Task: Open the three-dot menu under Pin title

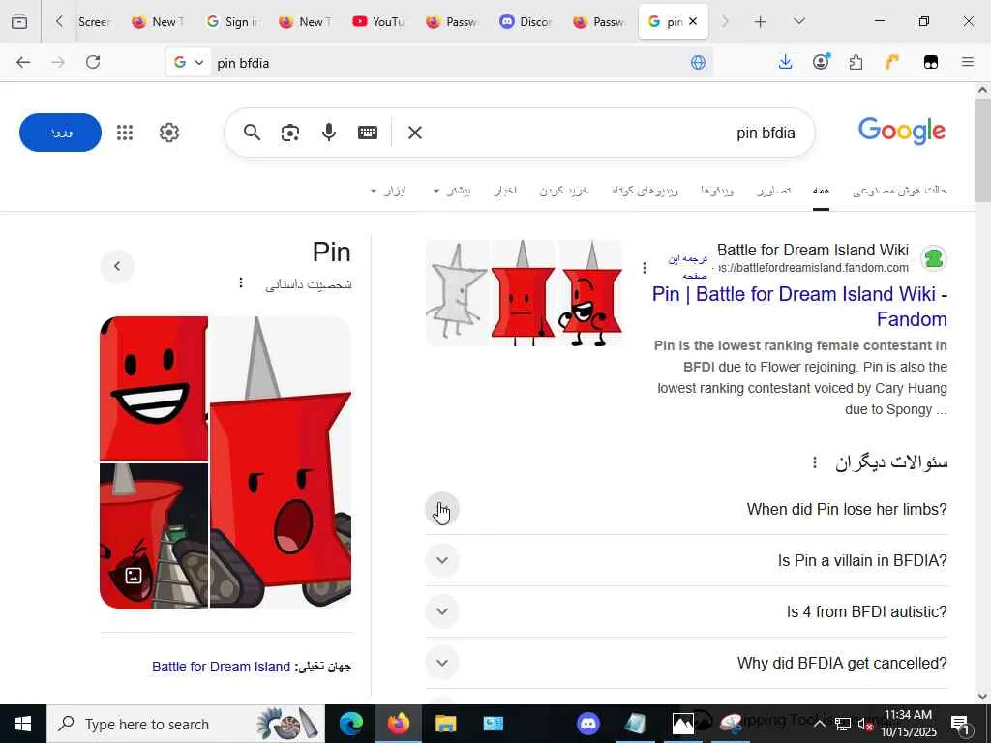Action: pyautogui.click(x=241, y=282)
